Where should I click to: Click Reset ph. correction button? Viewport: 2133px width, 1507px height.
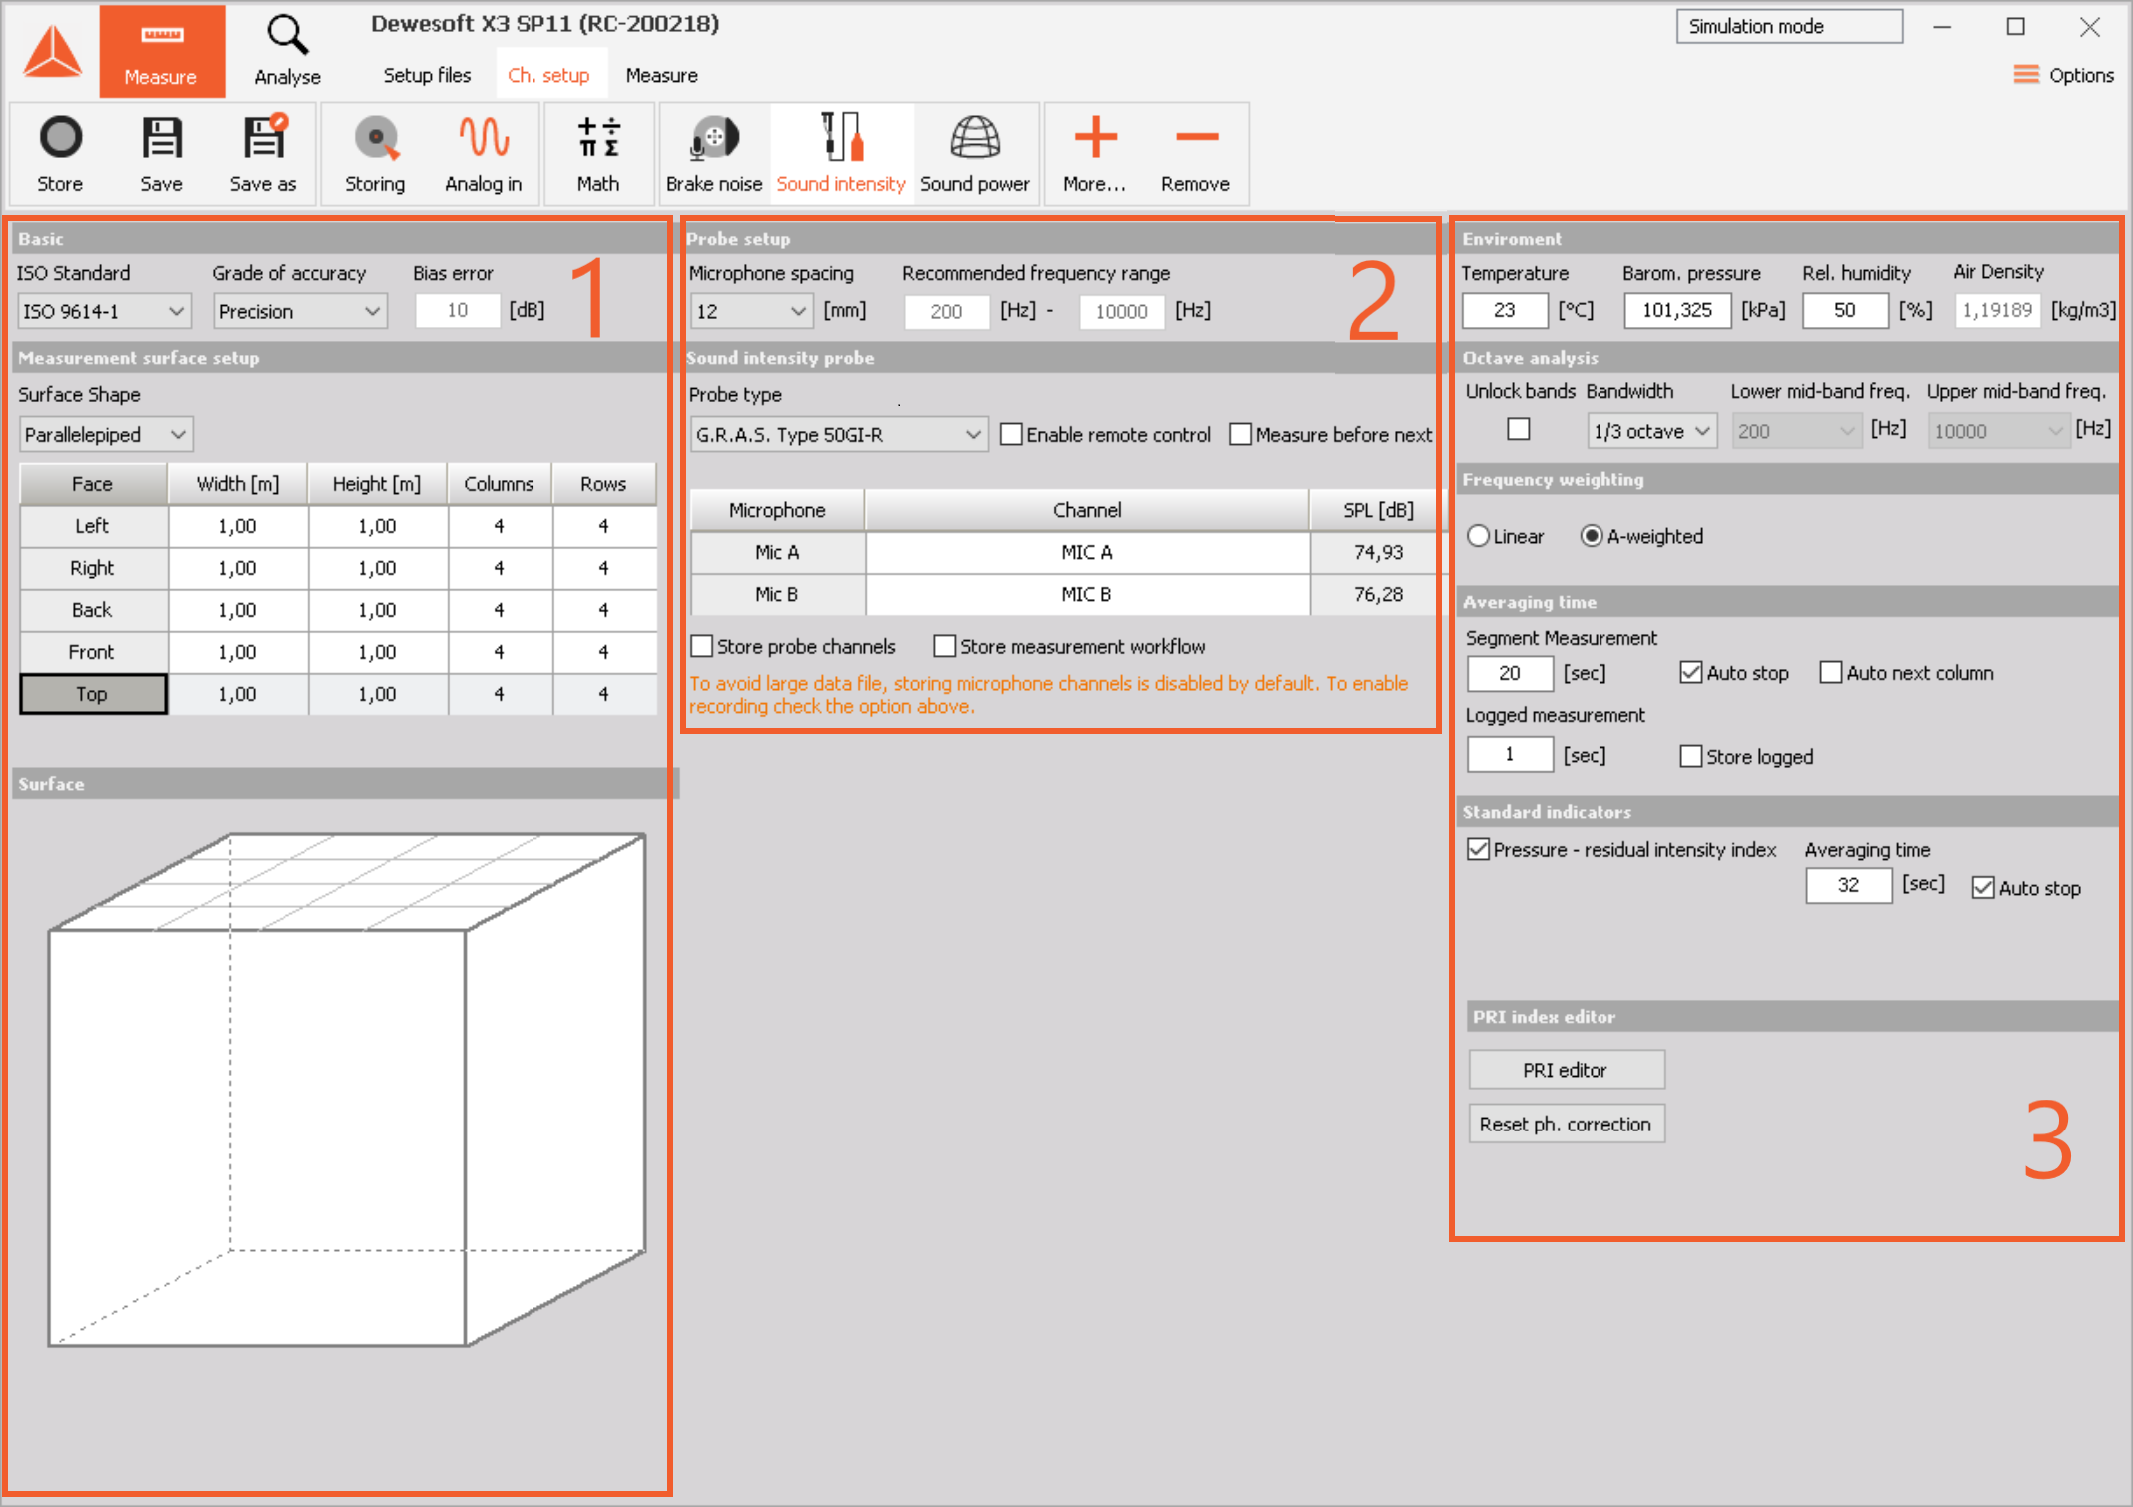click(x=1566, y=1124)
